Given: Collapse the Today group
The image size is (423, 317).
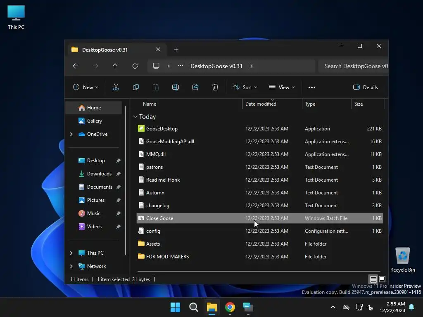Looking at the screenshot, I should (x=135, y=117).
